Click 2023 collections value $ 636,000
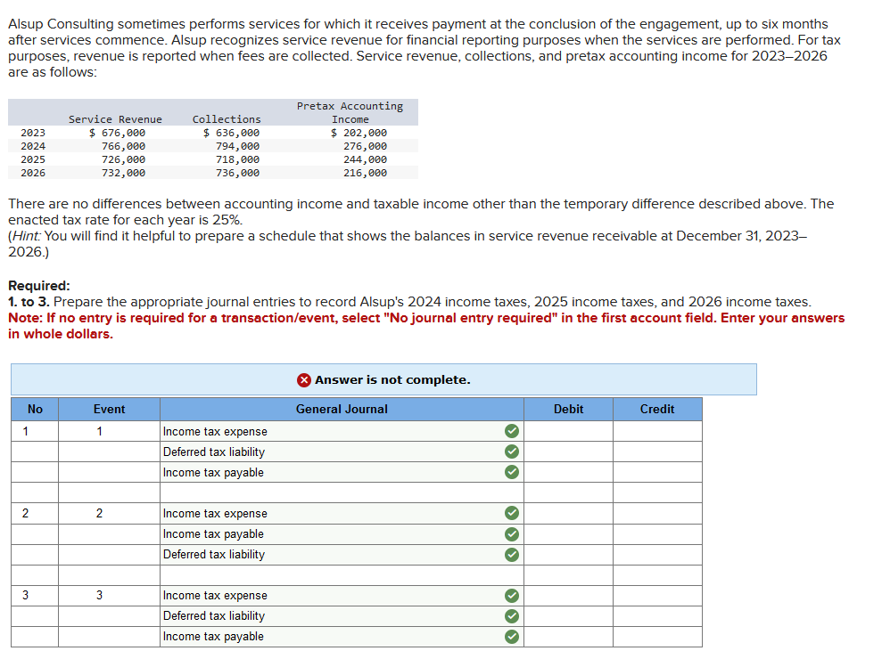This screenshot has width=882, height=651. pyautogui.click(x=231, y=133)
